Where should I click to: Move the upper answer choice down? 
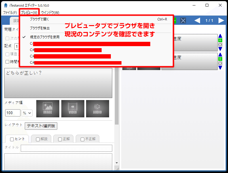(220, 49)
